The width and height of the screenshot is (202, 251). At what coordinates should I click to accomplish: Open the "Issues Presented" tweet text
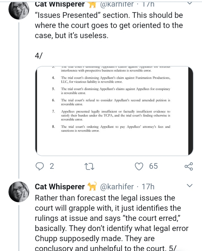(109, 25)
